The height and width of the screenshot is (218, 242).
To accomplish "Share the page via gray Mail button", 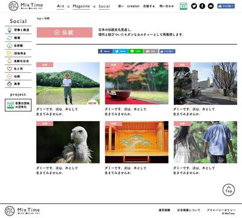I will (x=151, y=51).
